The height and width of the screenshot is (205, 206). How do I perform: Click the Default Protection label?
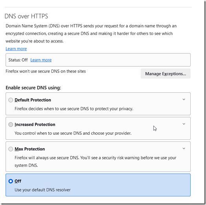(33, 100)
